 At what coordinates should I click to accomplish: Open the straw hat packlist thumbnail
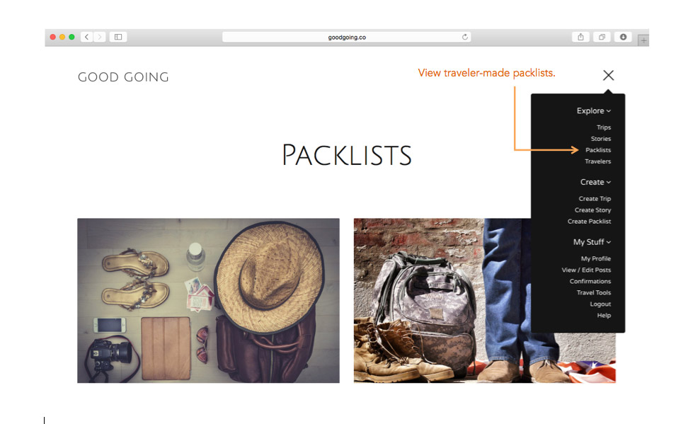point(208,301)
